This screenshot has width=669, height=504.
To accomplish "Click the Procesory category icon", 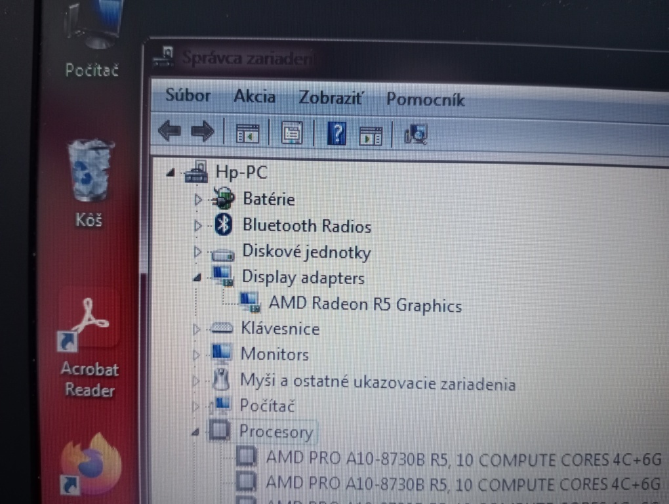I will pyautogui.click(x=220, y=430).
